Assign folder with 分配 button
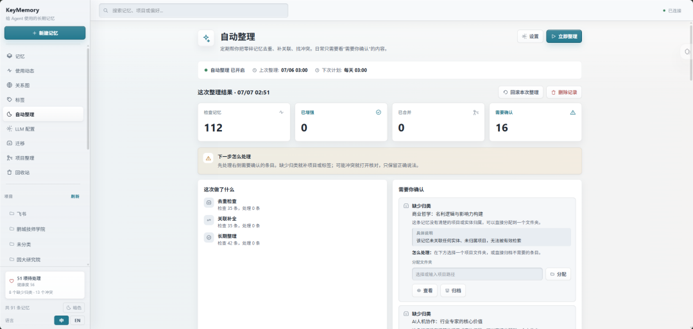Viewport: 693px width, 329px height. click(x=558, y=274)
